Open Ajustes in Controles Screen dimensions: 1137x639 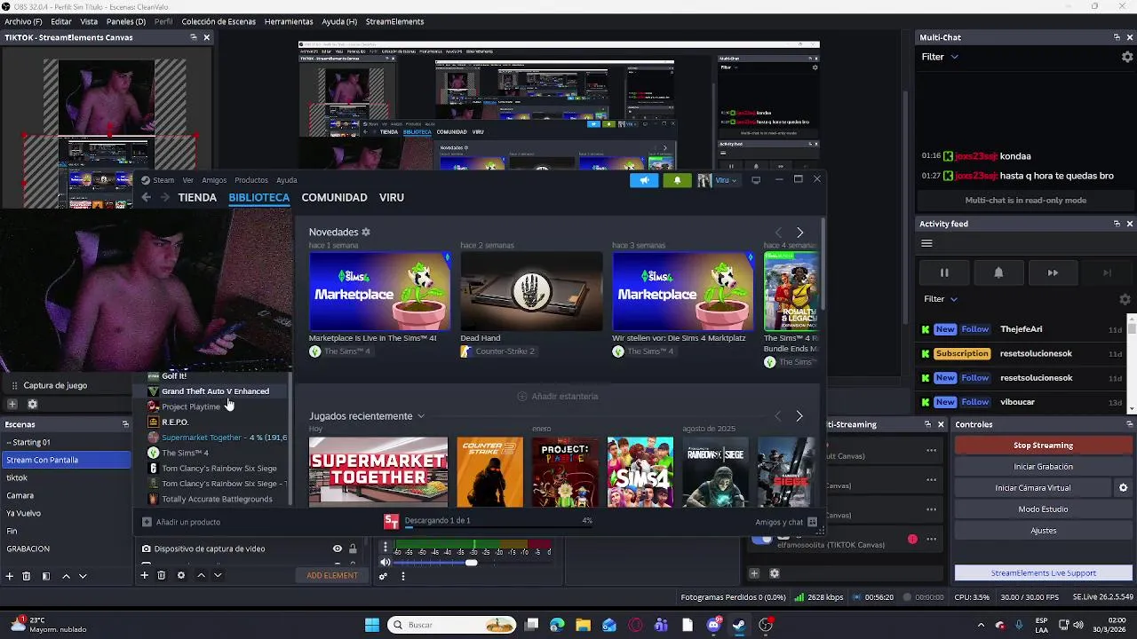(1043, 531)
